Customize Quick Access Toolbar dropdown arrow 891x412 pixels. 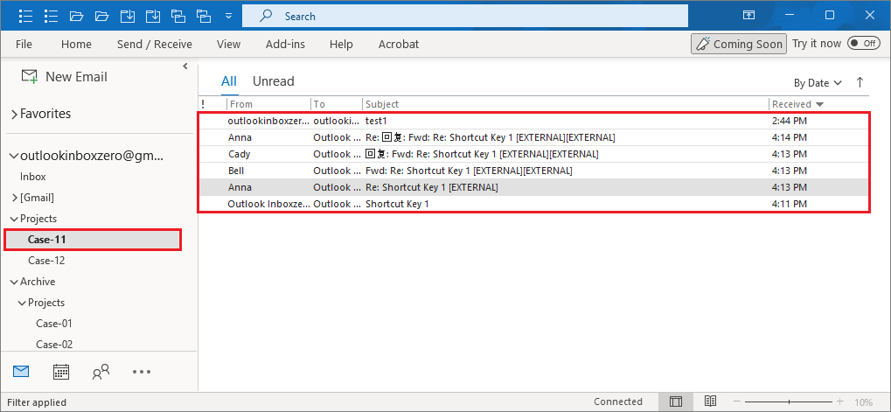click(228, 16)
